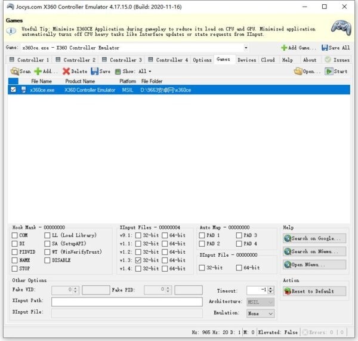Save game settings with floppy icon

click(94, 71)
